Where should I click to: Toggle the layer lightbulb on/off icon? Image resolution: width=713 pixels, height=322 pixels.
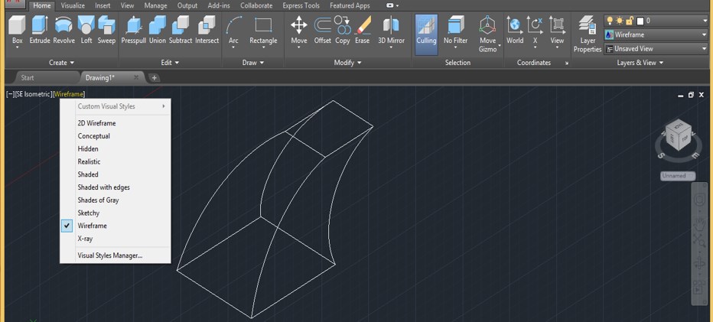click(x=610, y=21)
